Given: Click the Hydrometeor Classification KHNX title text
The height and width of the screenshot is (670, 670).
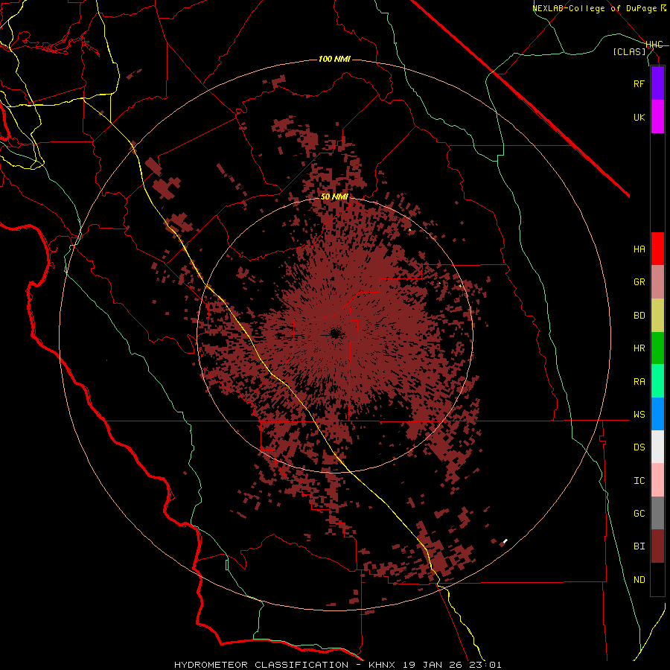Looking at the screenshot, I should (337, 665).
